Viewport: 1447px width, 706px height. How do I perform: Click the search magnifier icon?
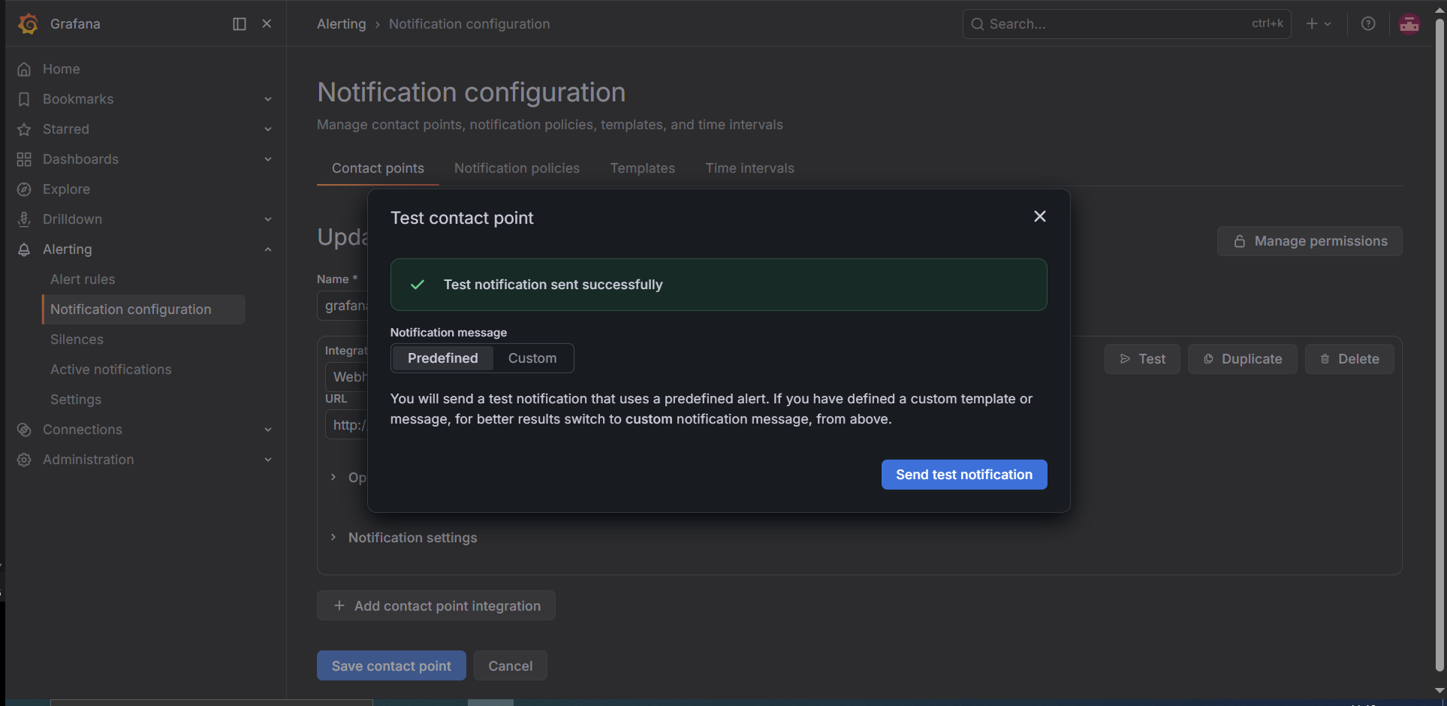coord(978,24)
